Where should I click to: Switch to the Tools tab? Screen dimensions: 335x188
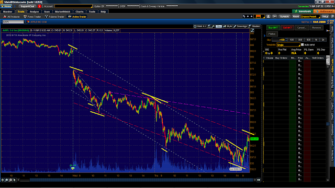click(x=92, y=11)
